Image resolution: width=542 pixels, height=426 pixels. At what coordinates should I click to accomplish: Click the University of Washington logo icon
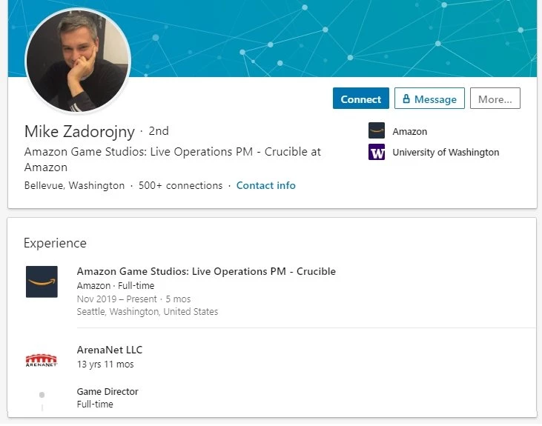point(377,153)
